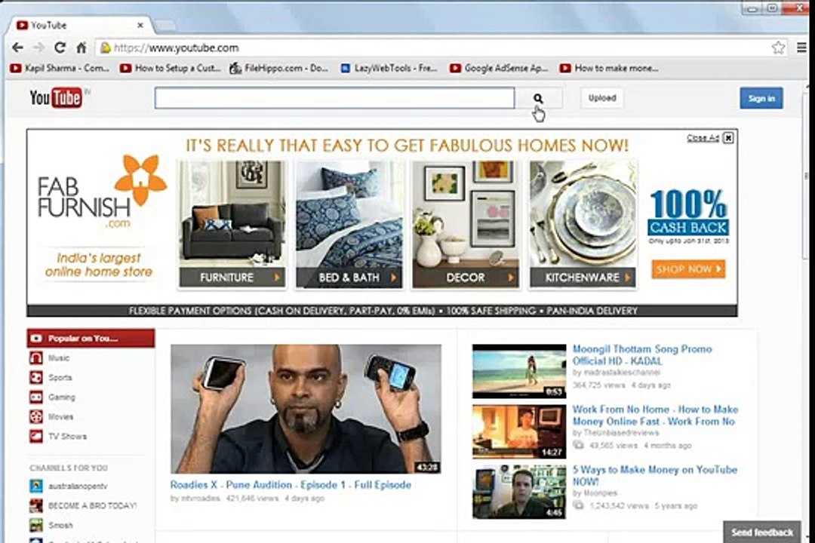Click Close Ad link
Viewport: 815px width, 543px height.
coord(703,138)
